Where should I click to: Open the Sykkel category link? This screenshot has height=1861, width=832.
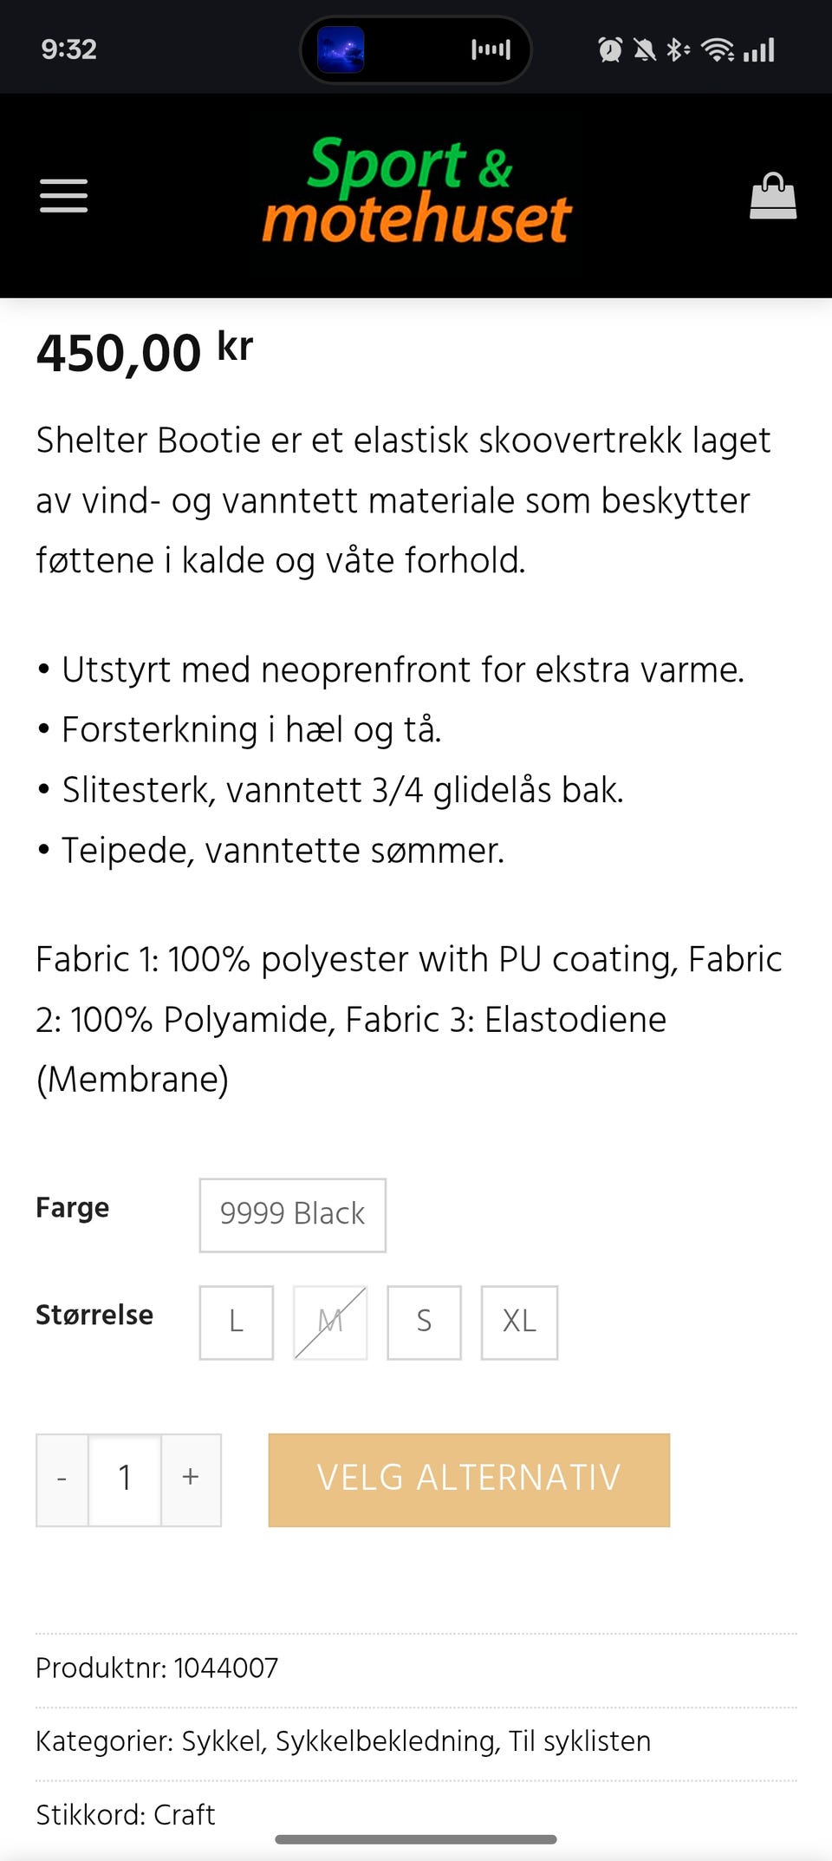[x=221, y=1741]
